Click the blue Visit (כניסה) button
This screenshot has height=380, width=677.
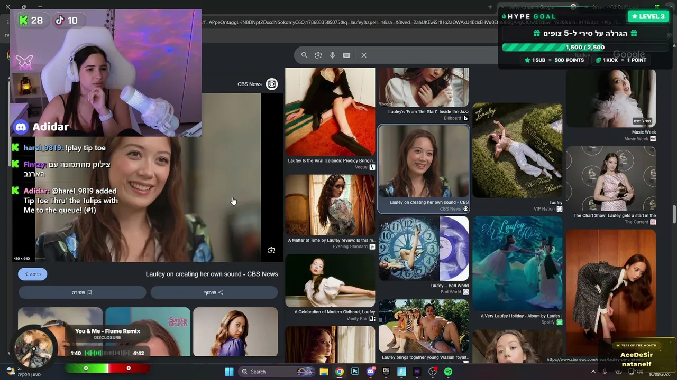point(32,274)
